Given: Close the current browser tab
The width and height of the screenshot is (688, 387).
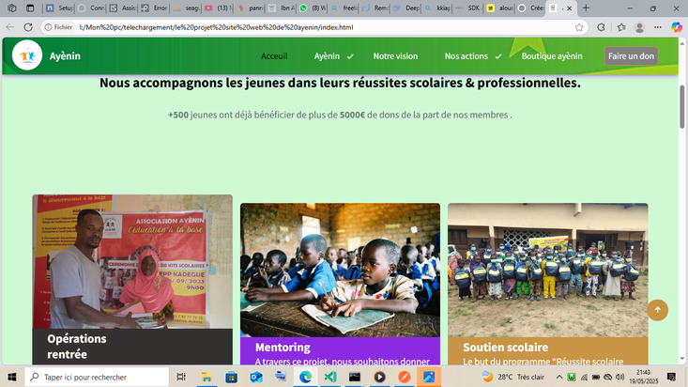Looking at the screenshot, I should point(569,8).
